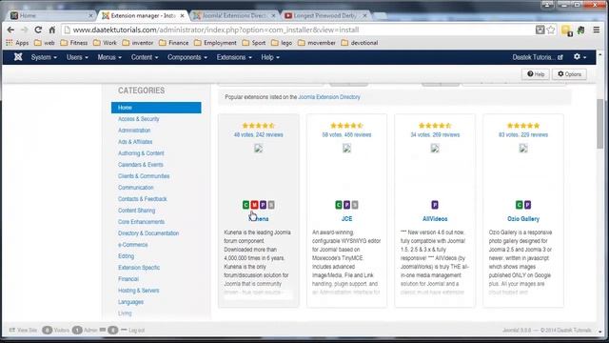Viewport: 609px width, 343px height.
Task: Click the JCE extension image placeholder
Action: (346, 149)
